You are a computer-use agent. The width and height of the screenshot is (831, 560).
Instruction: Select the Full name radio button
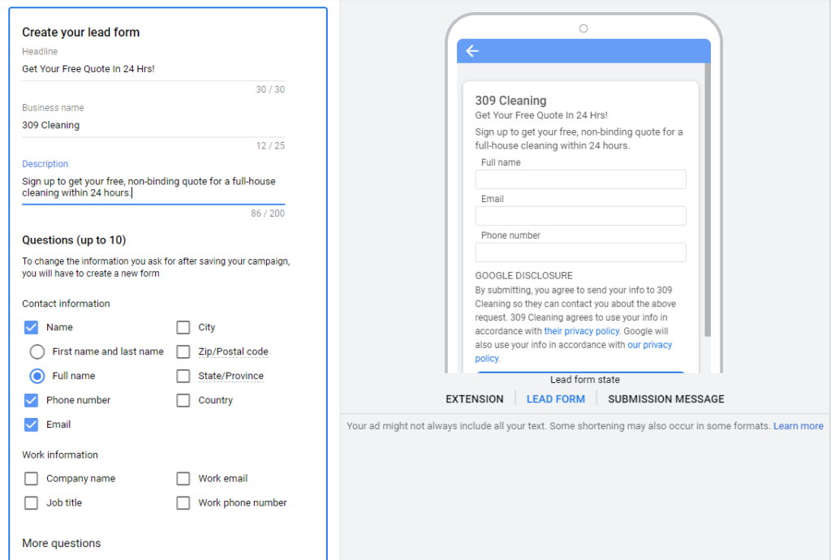[x=37, y=376]
